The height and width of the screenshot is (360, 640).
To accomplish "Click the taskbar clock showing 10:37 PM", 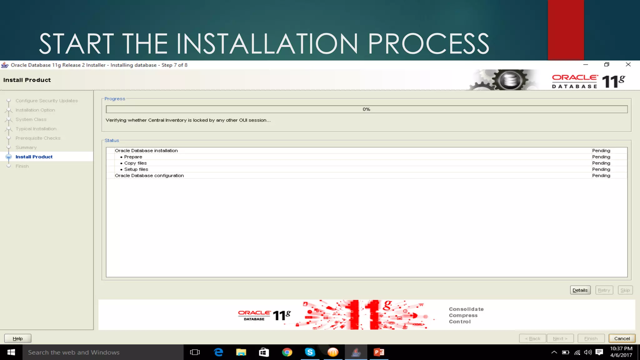I will [621, 352].
